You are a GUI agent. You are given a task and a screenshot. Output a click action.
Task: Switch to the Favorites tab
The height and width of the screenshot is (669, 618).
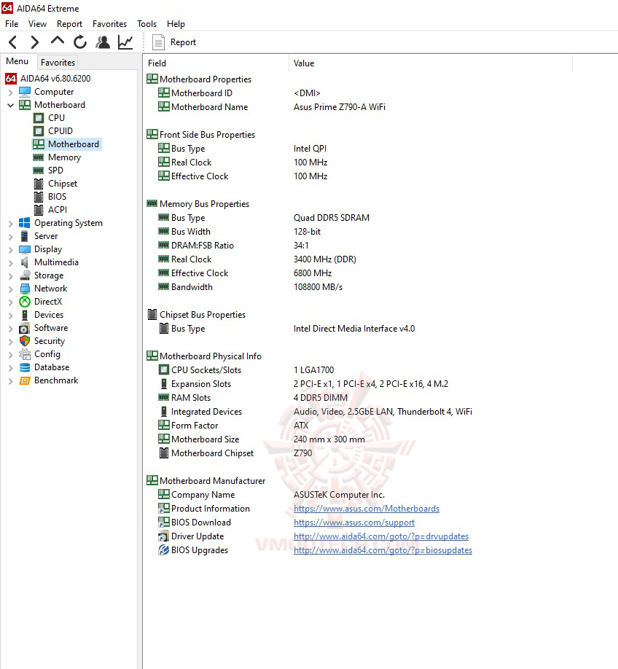tap(58, 63)
